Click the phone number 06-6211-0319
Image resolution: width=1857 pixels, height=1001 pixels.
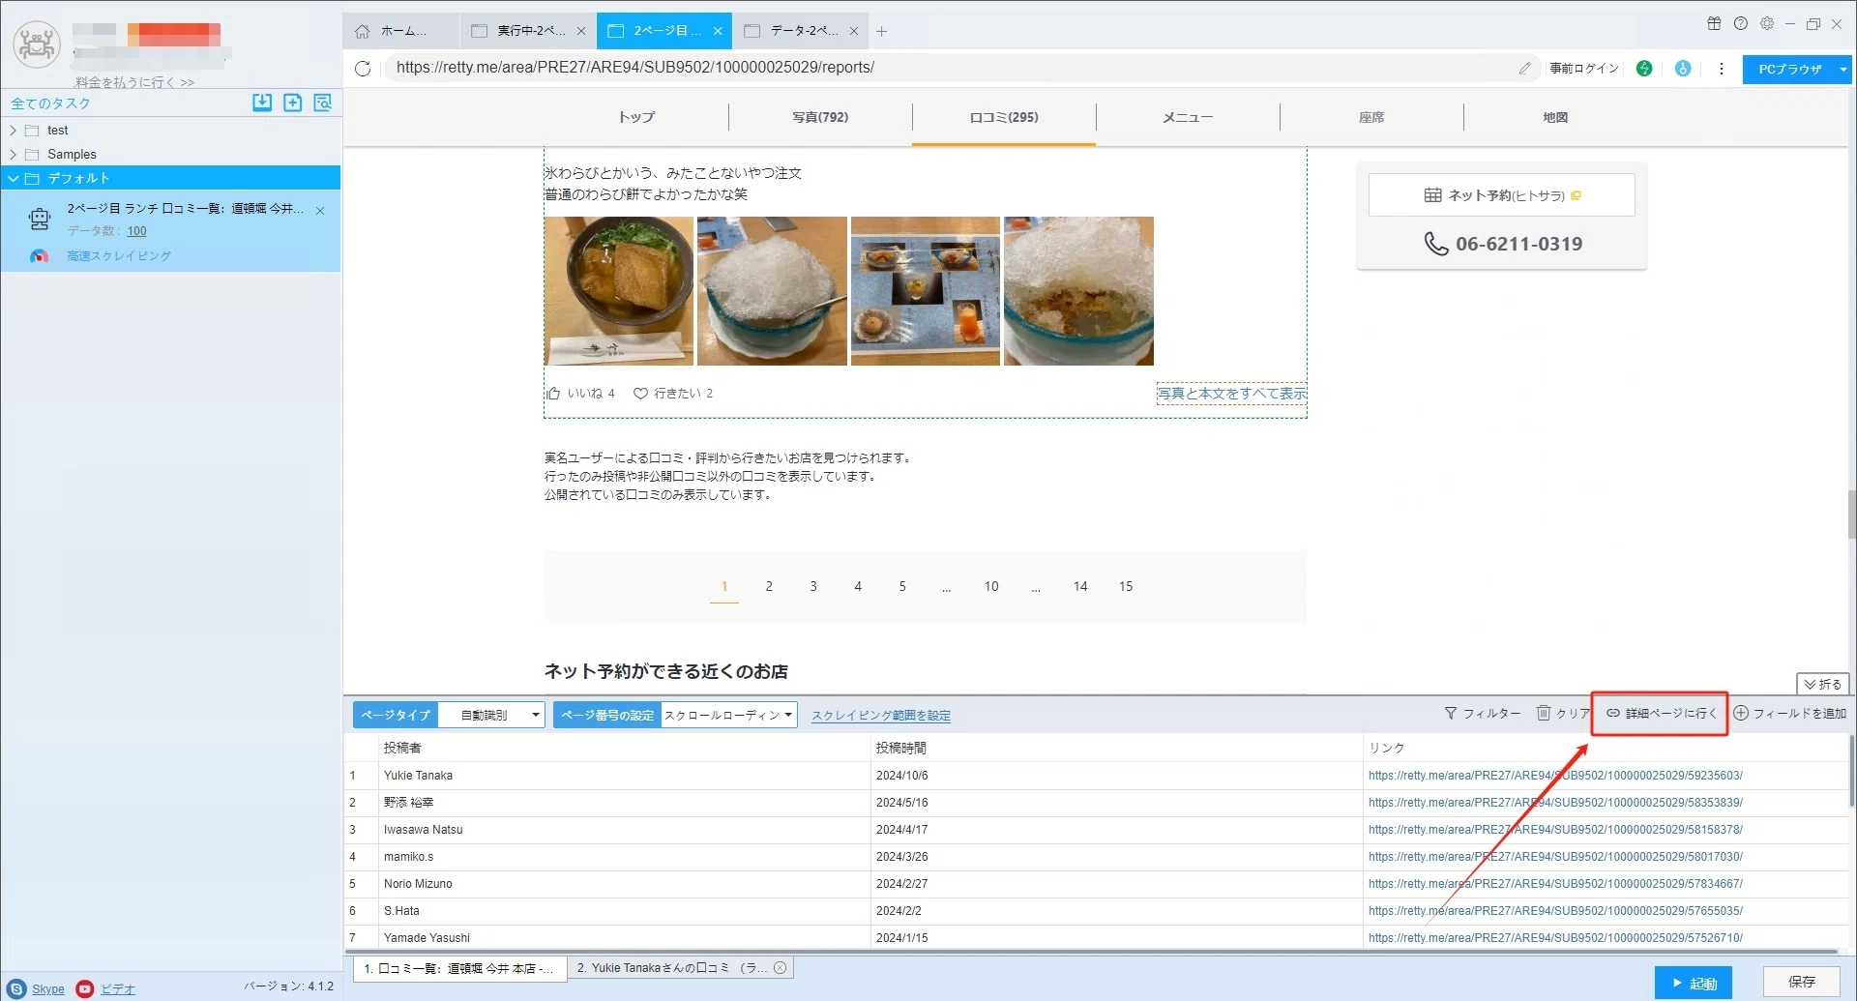1518,244
